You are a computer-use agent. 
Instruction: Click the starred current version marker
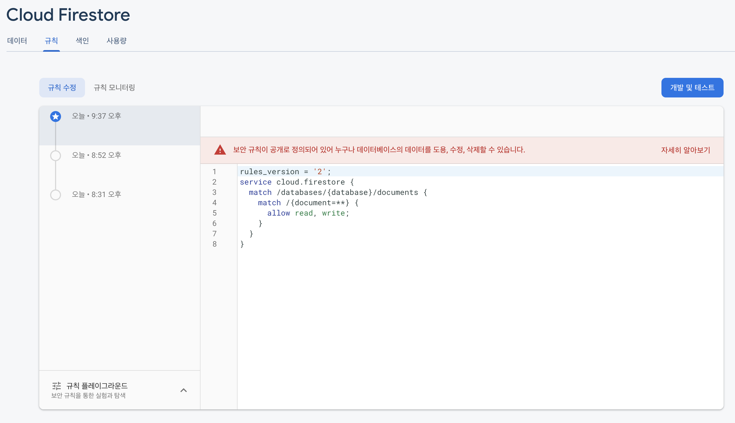tap(56, 117)
